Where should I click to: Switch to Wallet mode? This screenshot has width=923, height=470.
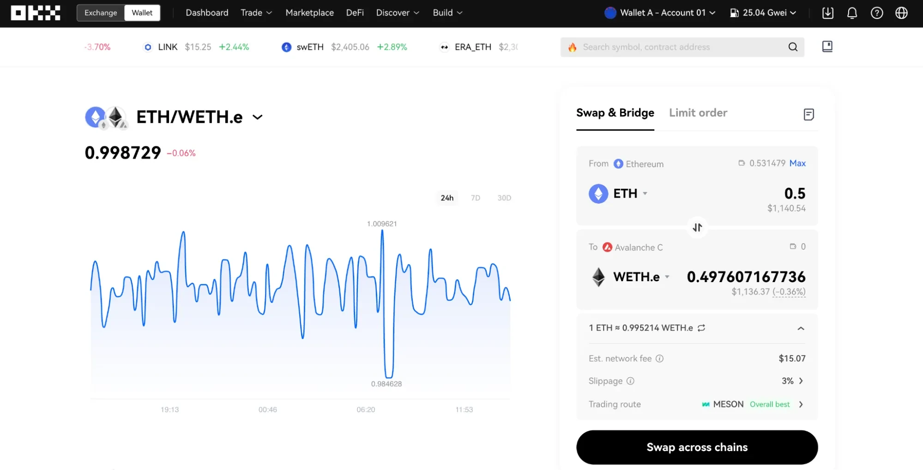coord(142,13)
